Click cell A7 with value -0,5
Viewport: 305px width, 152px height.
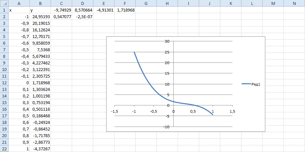19,50
